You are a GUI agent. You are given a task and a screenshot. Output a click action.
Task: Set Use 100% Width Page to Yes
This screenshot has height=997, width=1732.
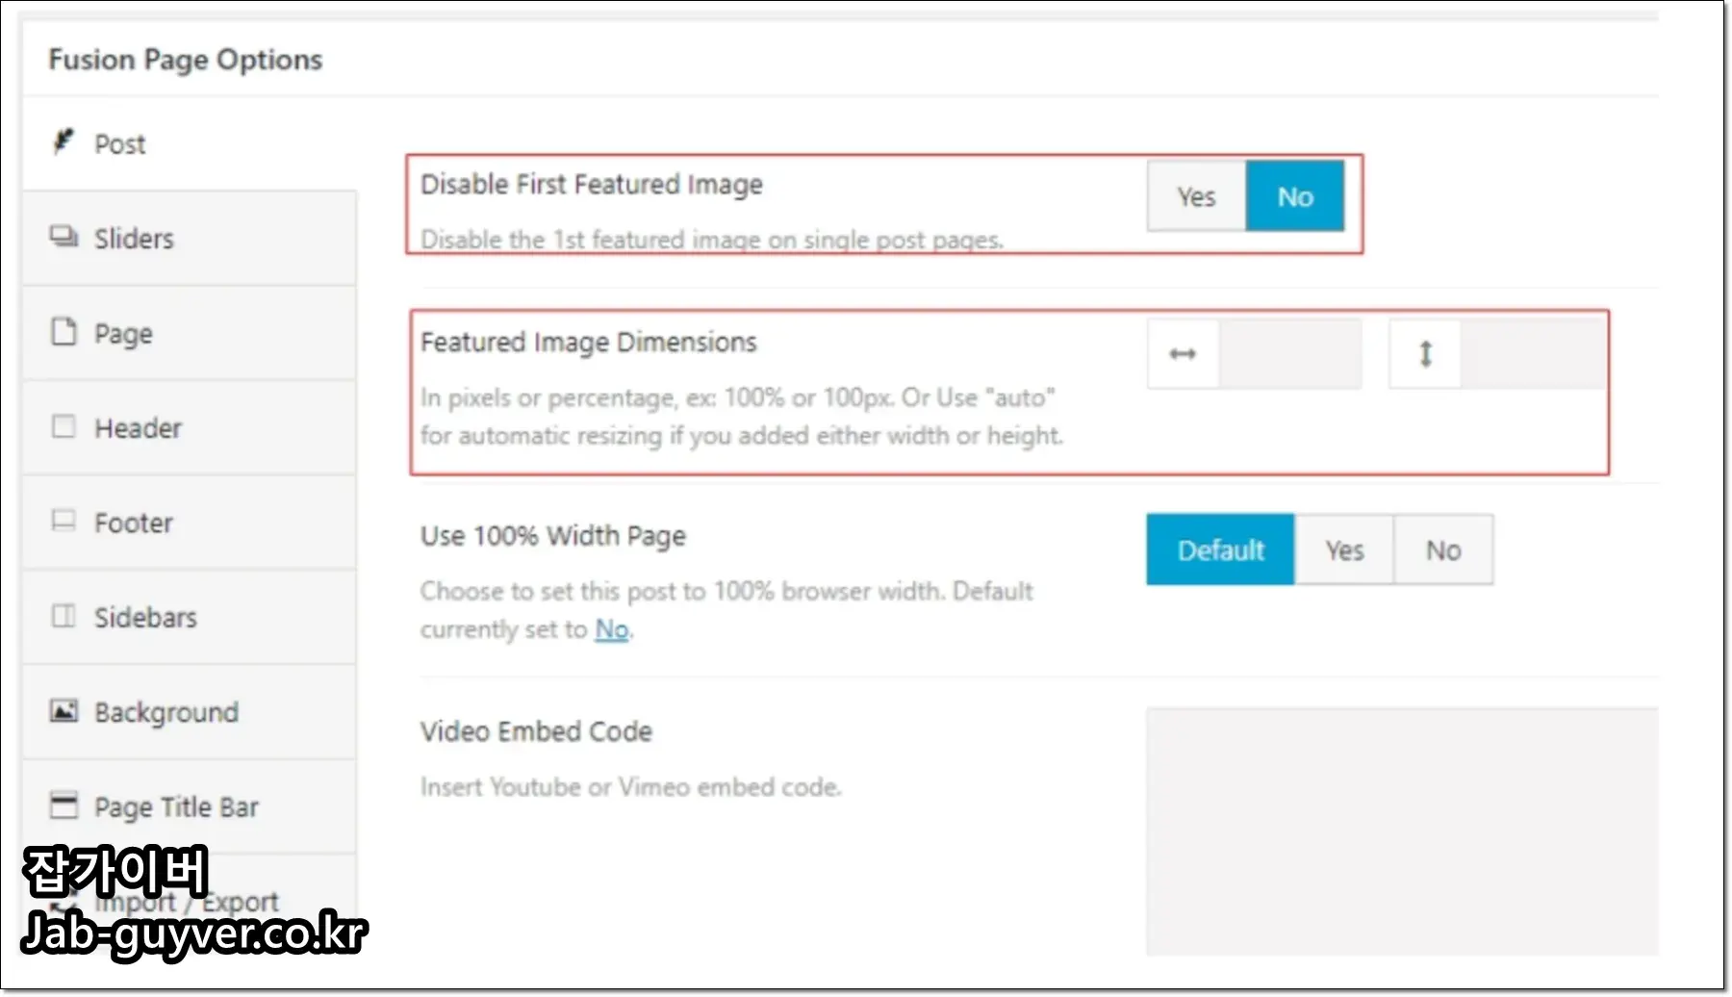[x=1344, y=550]
